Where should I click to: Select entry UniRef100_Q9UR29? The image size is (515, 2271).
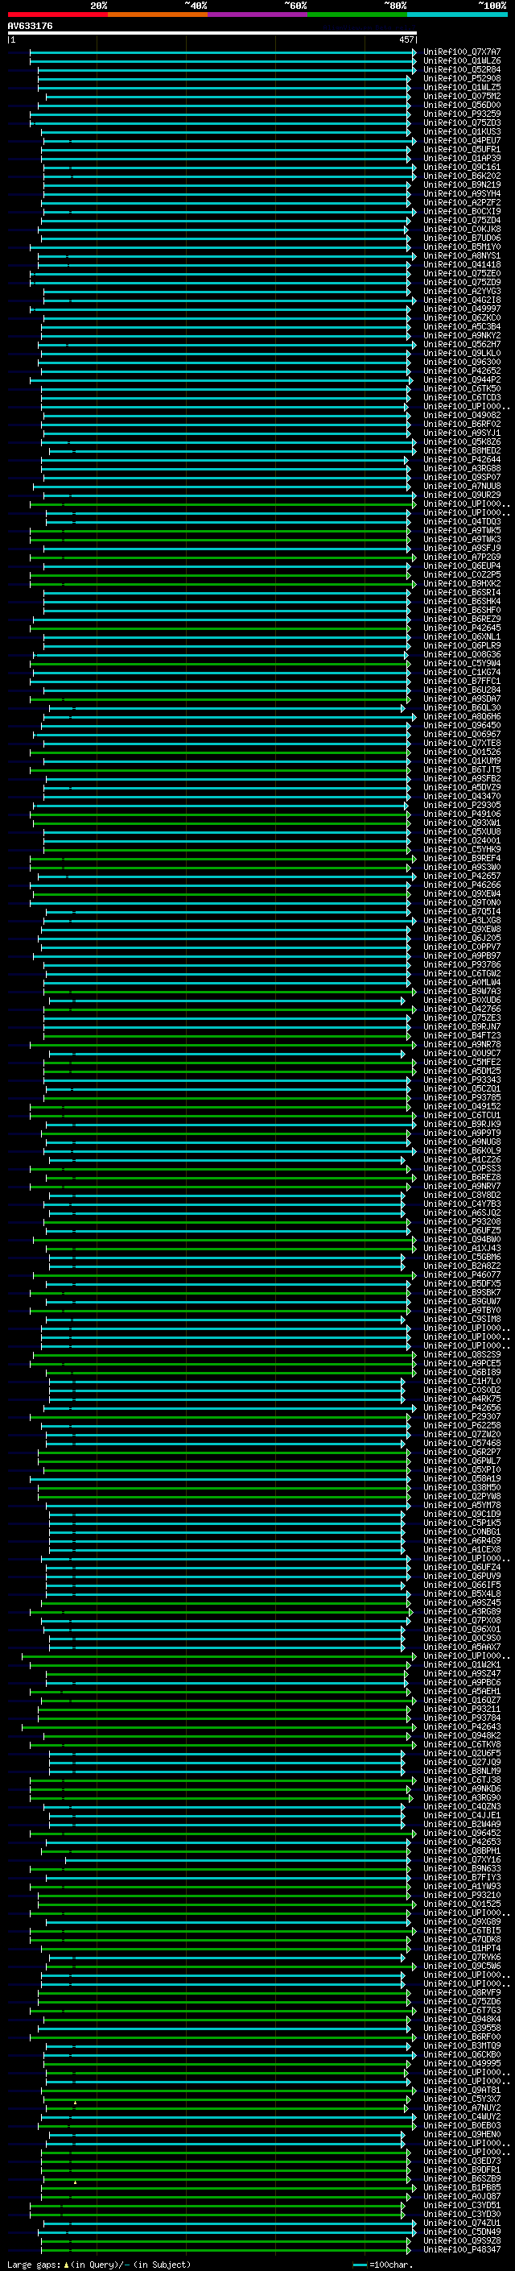point(462,495)
